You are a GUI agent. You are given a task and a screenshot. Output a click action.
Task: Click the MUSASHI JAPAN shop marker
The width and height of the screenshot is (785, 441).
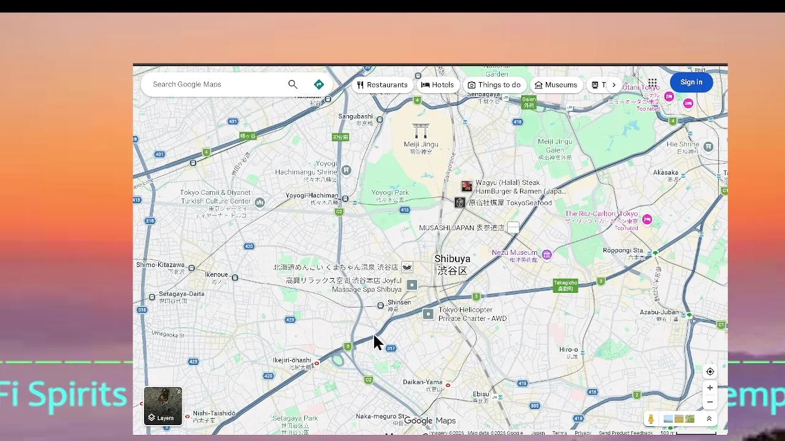click(x=513, y=227)
